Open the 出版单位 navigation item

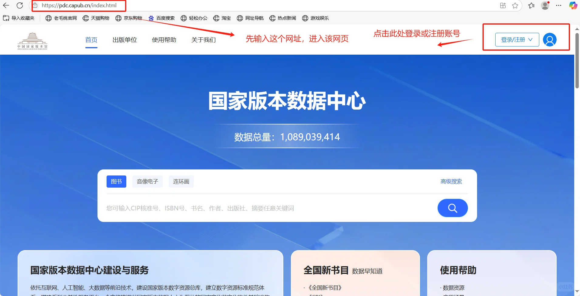pos(125,40)
